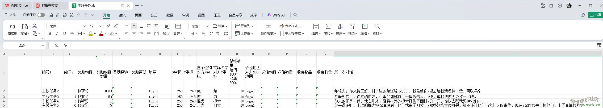Click the Filter (筛选) funnel icon
This screenshot has width=603, height=108.
353,26
